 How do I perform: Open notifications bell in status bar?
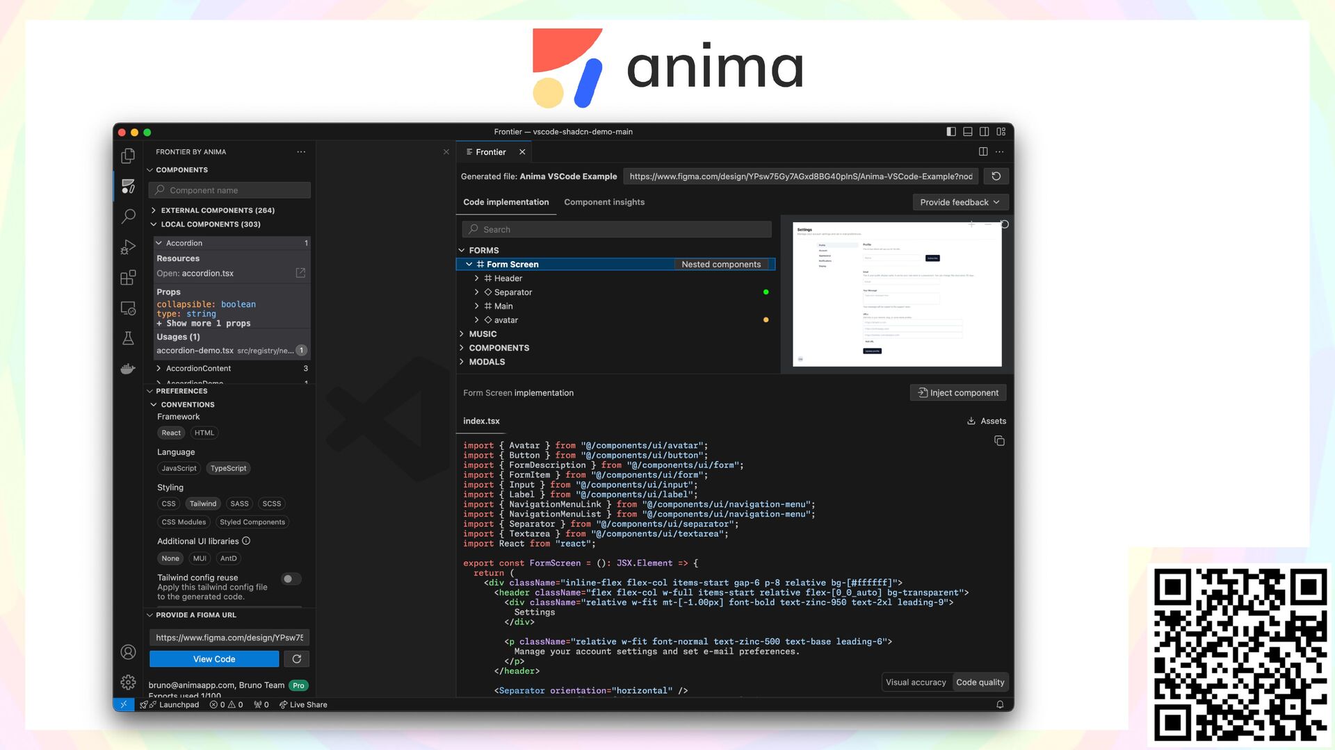tap(1000, 704)
